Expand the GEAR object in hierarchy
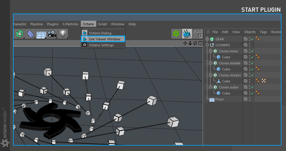Image resolution: width=286 pixels, height=151 pixels. click(x=207, y=39)
